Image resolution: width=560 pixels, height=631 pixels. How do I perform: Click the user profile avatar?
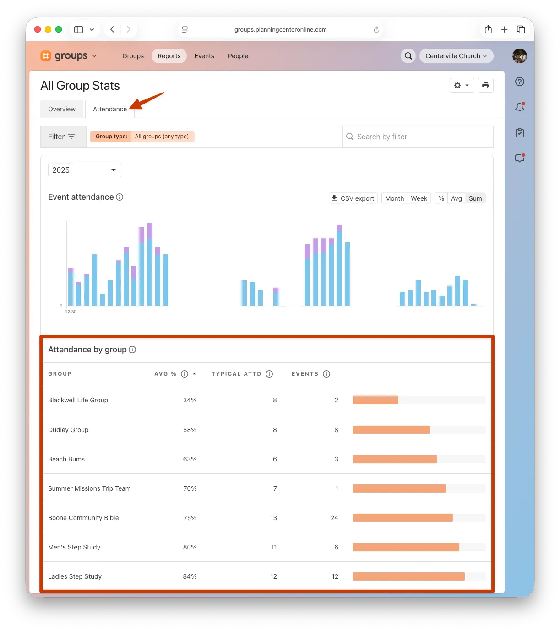[x=519, y=56]
